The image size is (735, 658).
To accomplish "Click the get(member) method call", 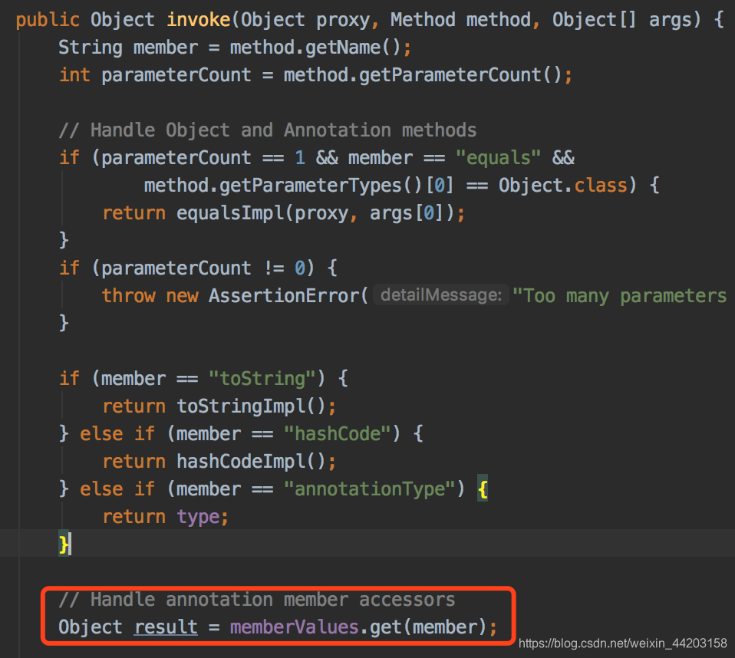I will click(428, 627).
